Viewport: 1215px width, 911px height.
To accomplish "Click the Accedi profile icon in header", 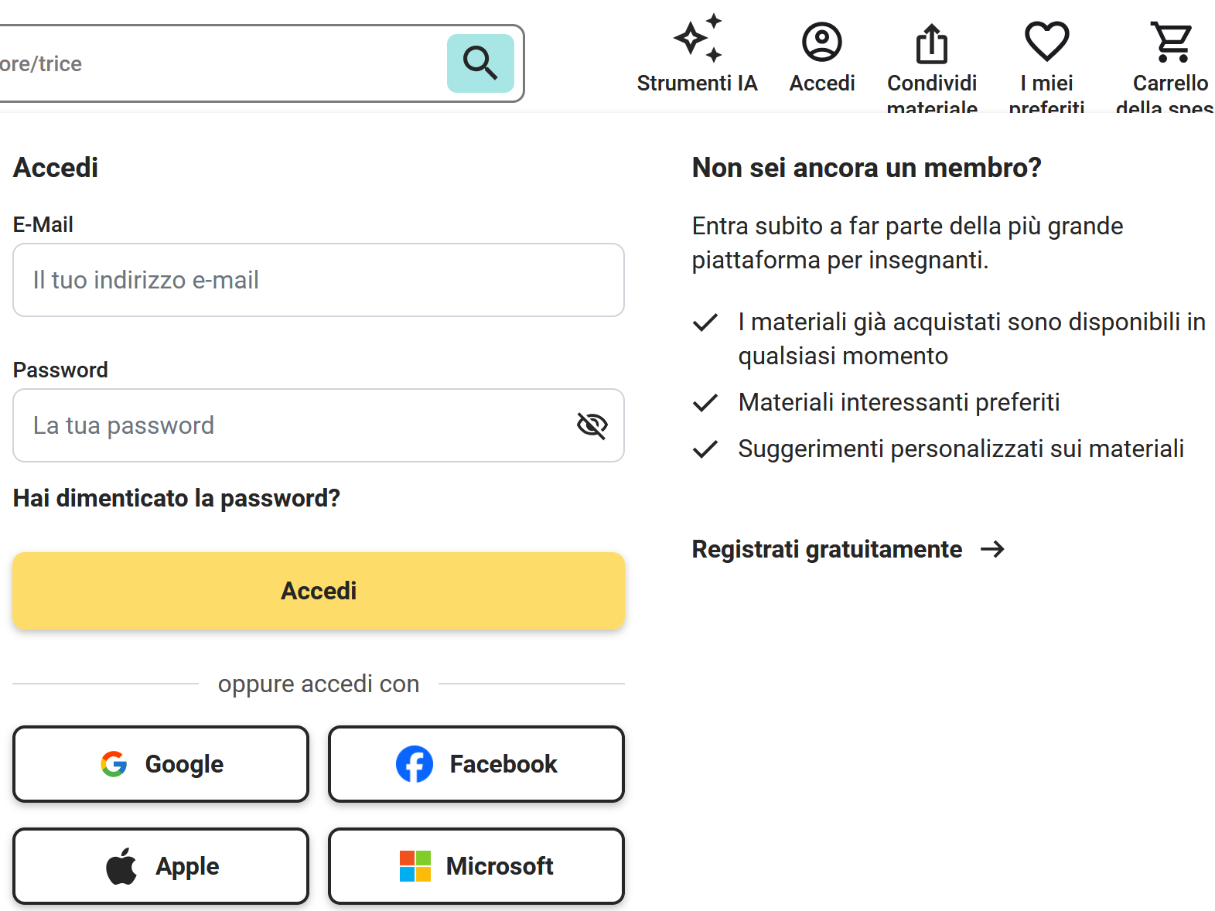I will [821, 42].
